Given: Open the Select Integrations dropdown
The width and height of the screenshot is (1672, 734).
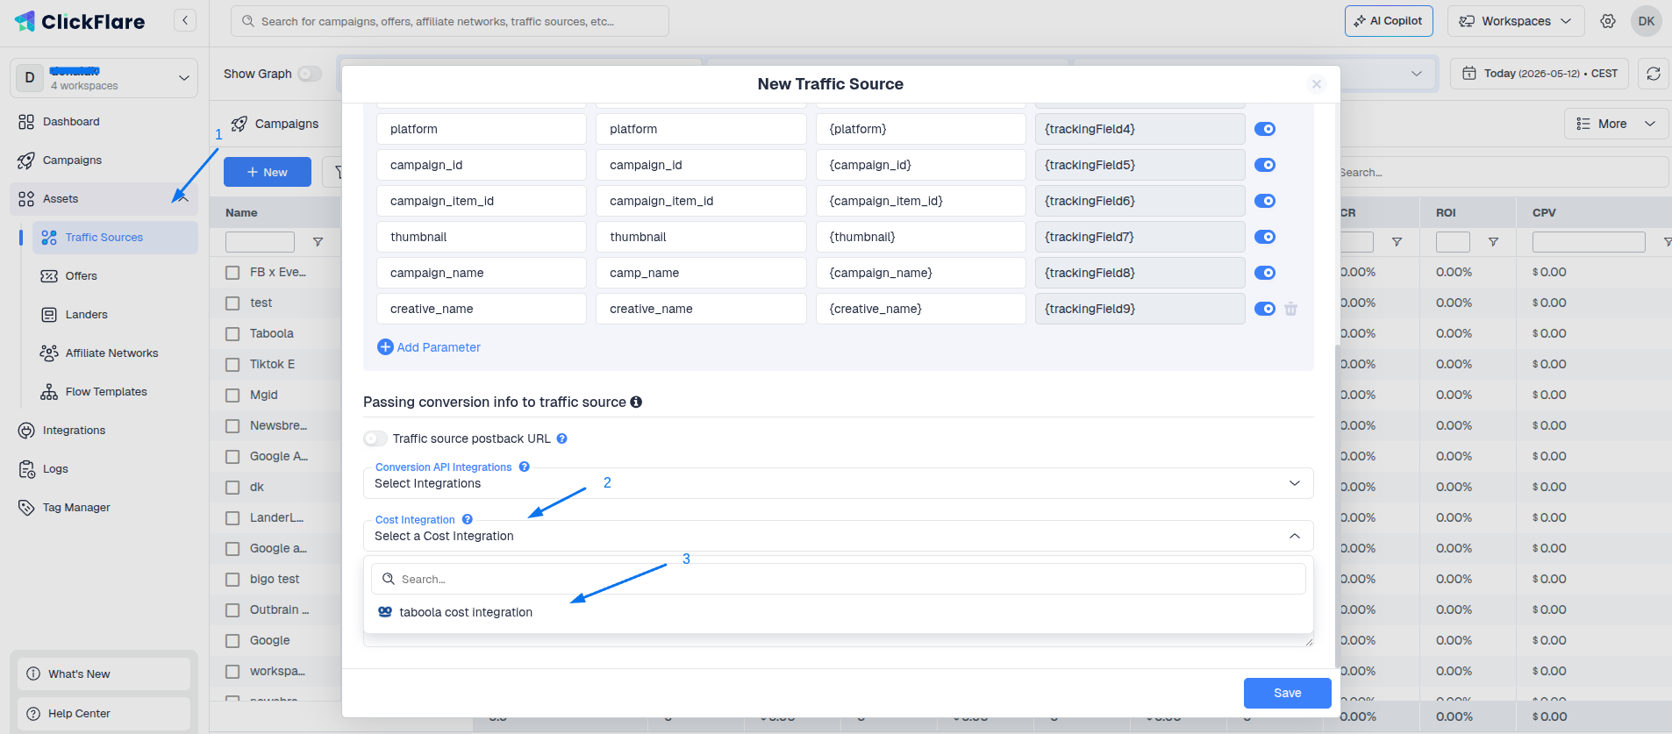Looking at the screenshot, I should (x=838, y=483).
